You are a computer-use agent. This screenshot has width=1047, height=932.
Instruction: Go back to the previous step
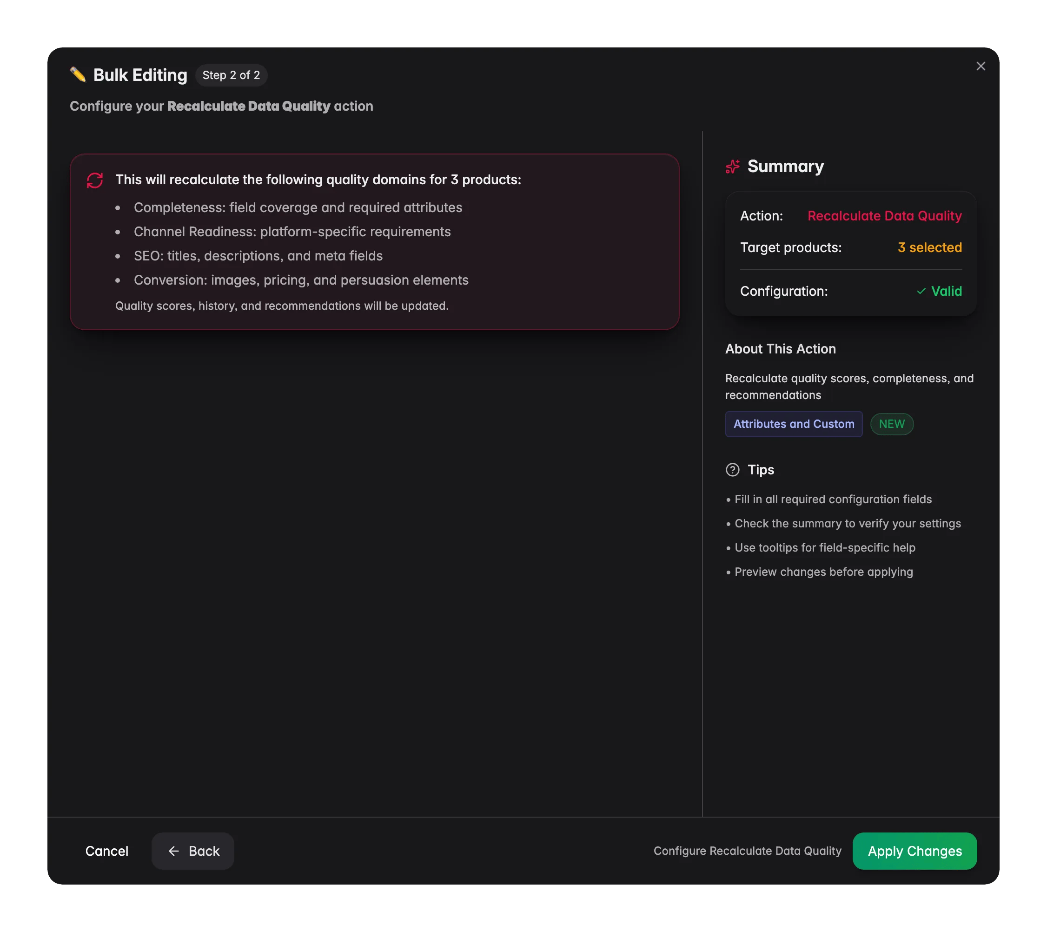pyautogui.click(x=192, y=851)
